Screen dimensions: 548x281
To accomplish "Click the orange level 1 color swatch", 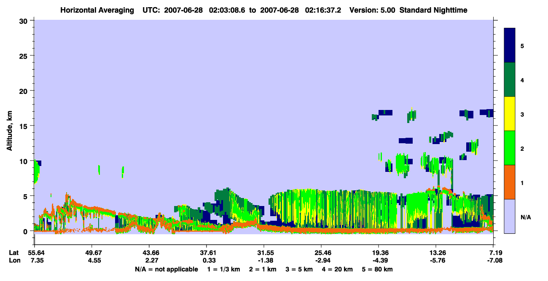I will click(x=510, y=182).
